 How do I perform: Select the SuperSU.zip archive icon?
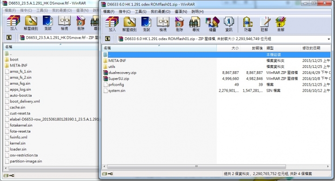[105, 79]
